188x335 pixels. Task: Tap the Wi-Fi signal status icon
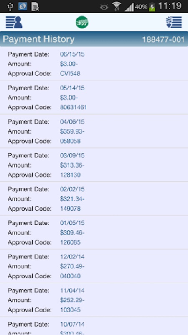117,6
